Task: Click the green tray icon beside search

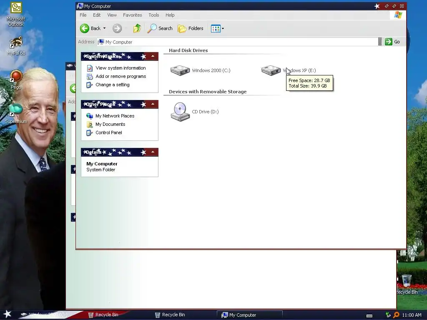Action: (x=388, y=315)
